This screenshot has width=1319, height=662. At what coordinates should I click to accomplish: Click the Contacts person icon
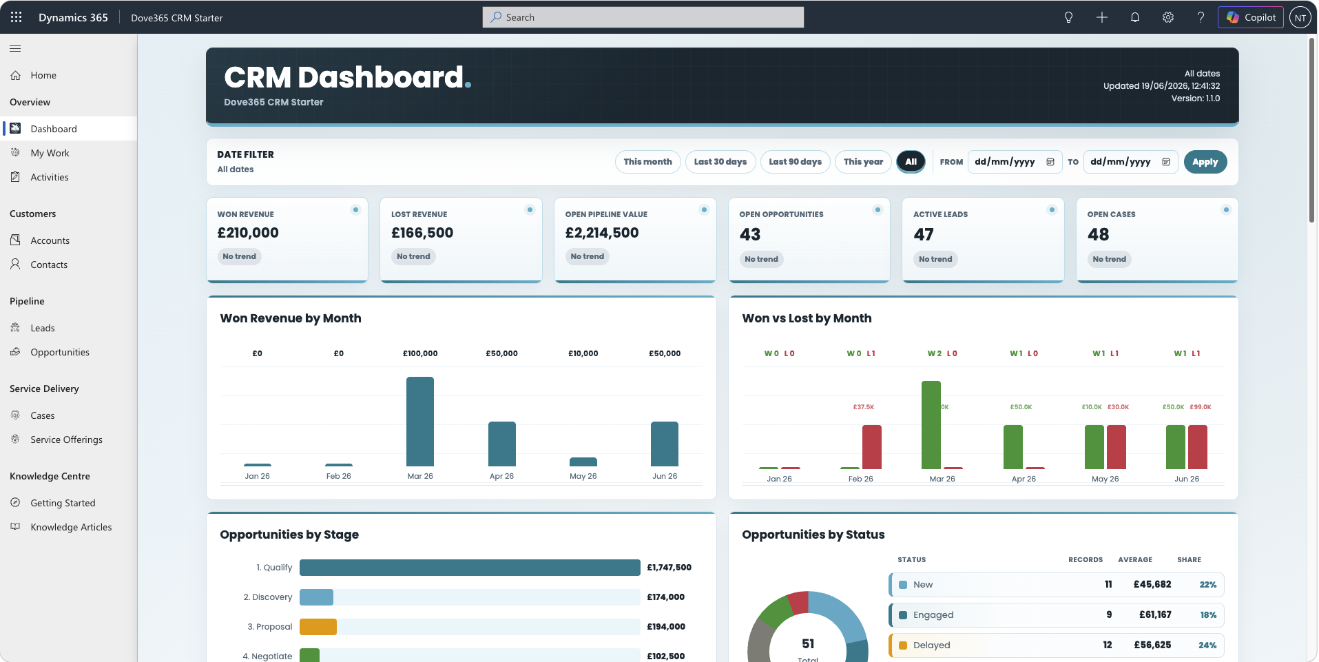point(15,265)
